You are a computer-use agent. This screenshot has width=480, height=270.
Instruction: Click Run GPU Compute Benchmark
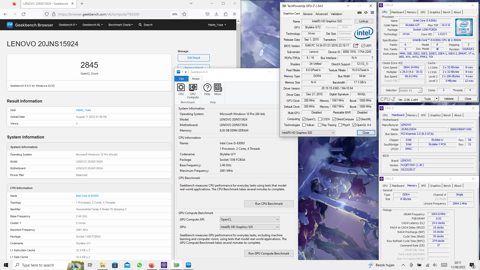(x=269, y=253)
